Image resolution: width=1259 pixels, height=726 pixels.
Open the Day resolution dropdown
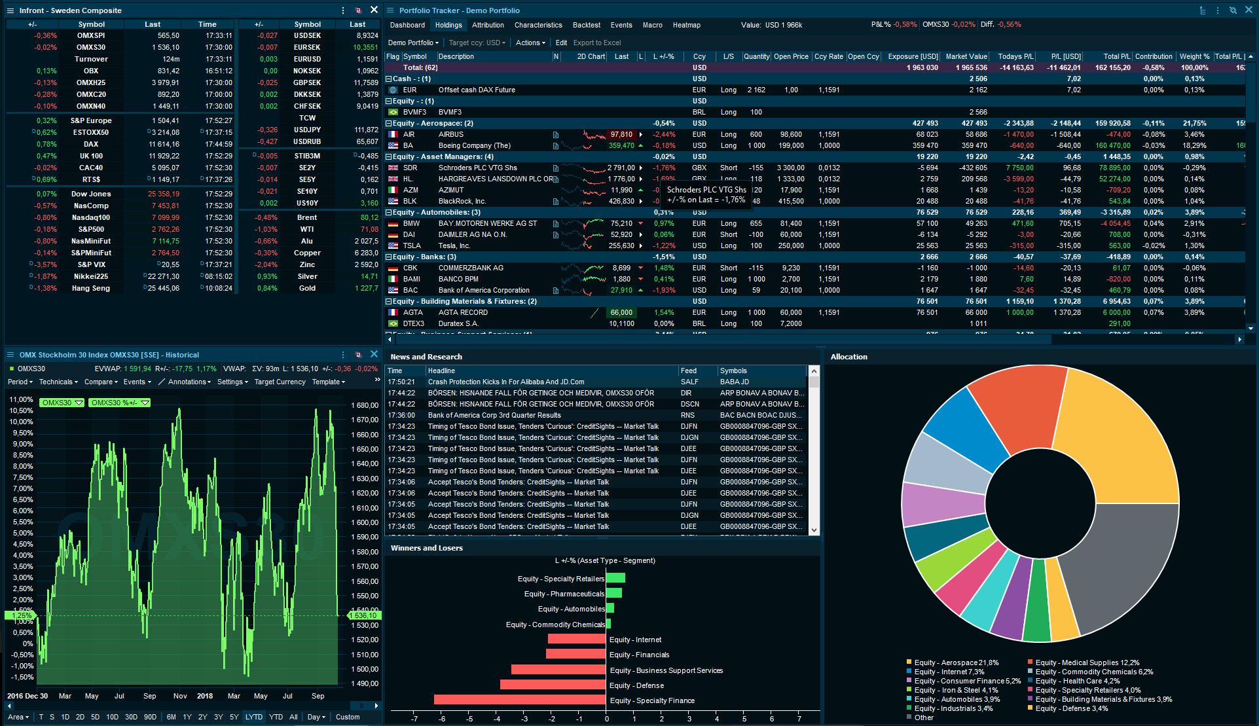(317, 717)
